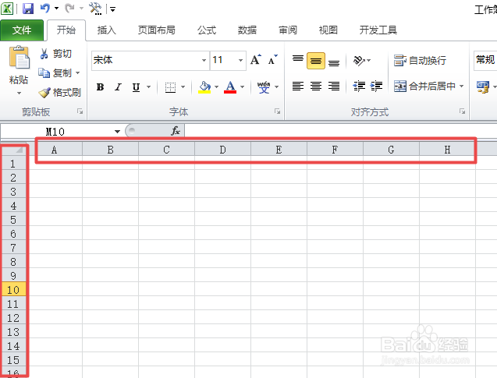This screenshot has height=378, width=497.
Task: Open the Undo history dropdown arrow
Action: point(56,9)
